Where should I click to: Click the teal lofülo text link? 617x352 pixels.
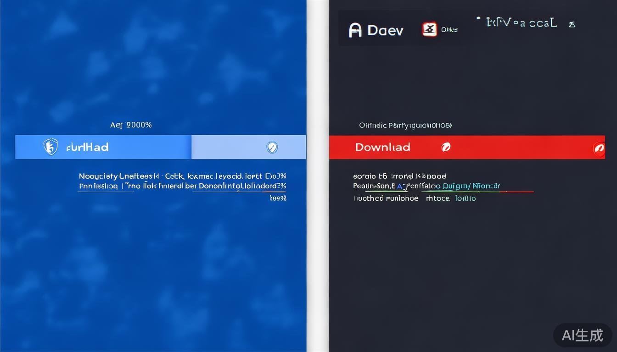click(466, 198)
